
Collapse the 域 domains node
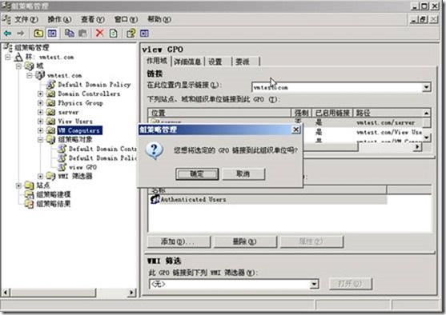[18, 66]
